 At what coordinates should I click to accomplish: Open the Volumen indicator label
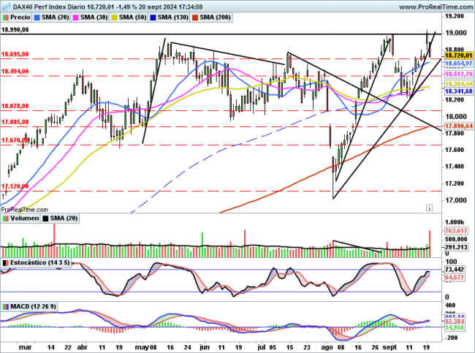(x=25, y=219)
